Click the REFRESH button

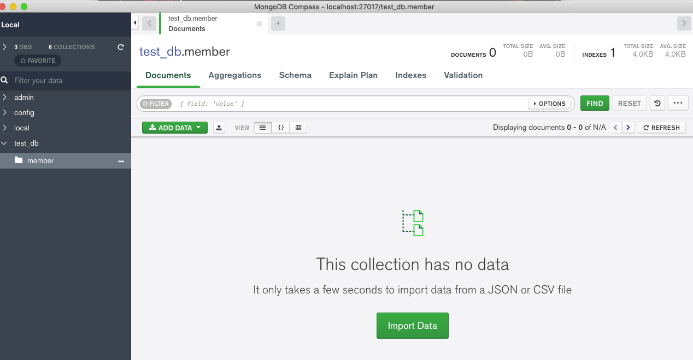[x=662, y=128]
